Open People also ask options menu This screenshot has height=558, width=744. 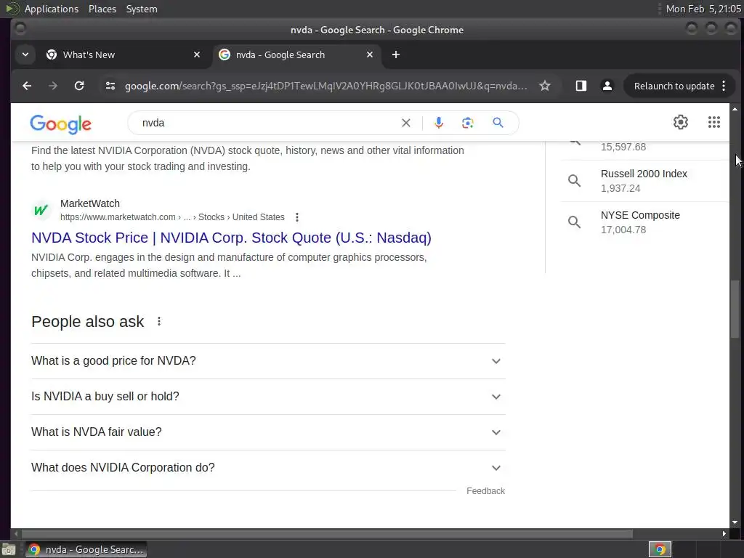(x=159, y=322)
